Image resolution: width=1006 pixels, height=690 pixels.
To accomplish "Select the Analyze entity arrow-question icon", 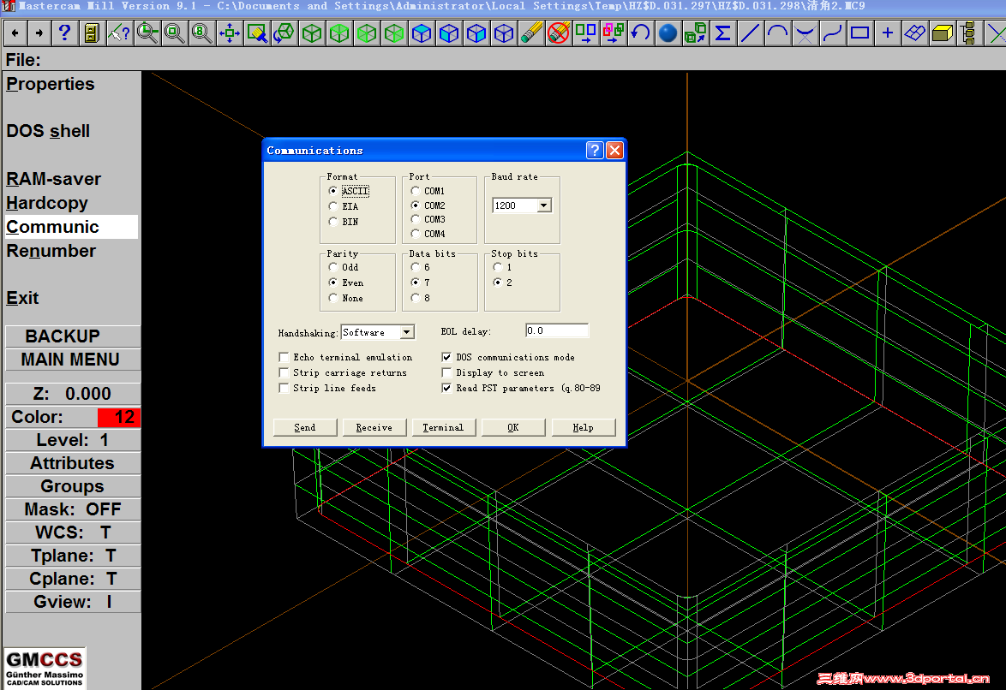I will coord(119,33).
